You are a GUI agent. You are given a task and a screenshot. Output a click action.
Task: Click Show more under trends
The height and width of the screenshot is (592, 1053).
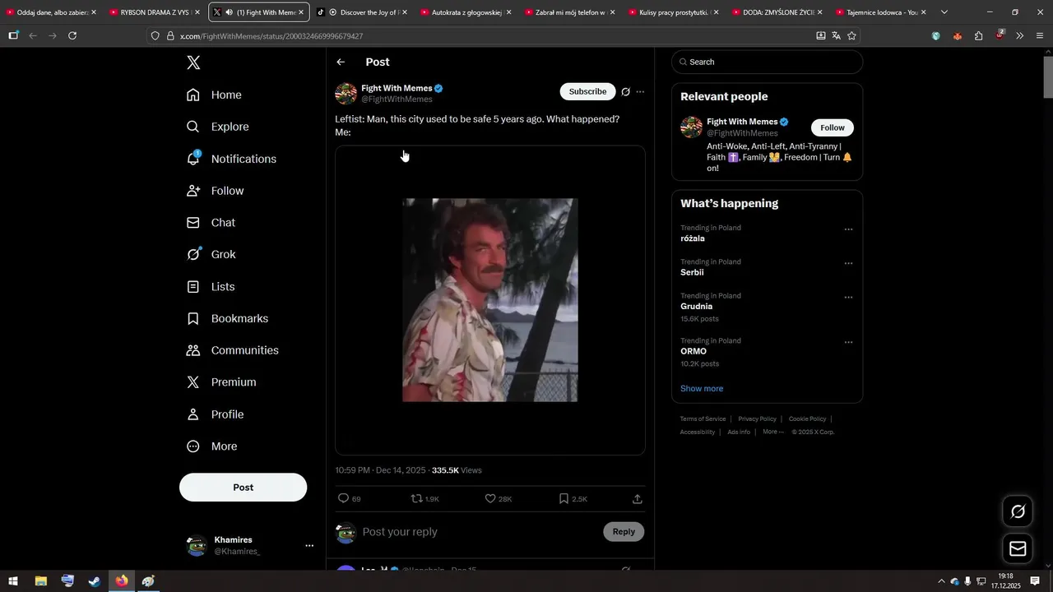tap(702, 388)
